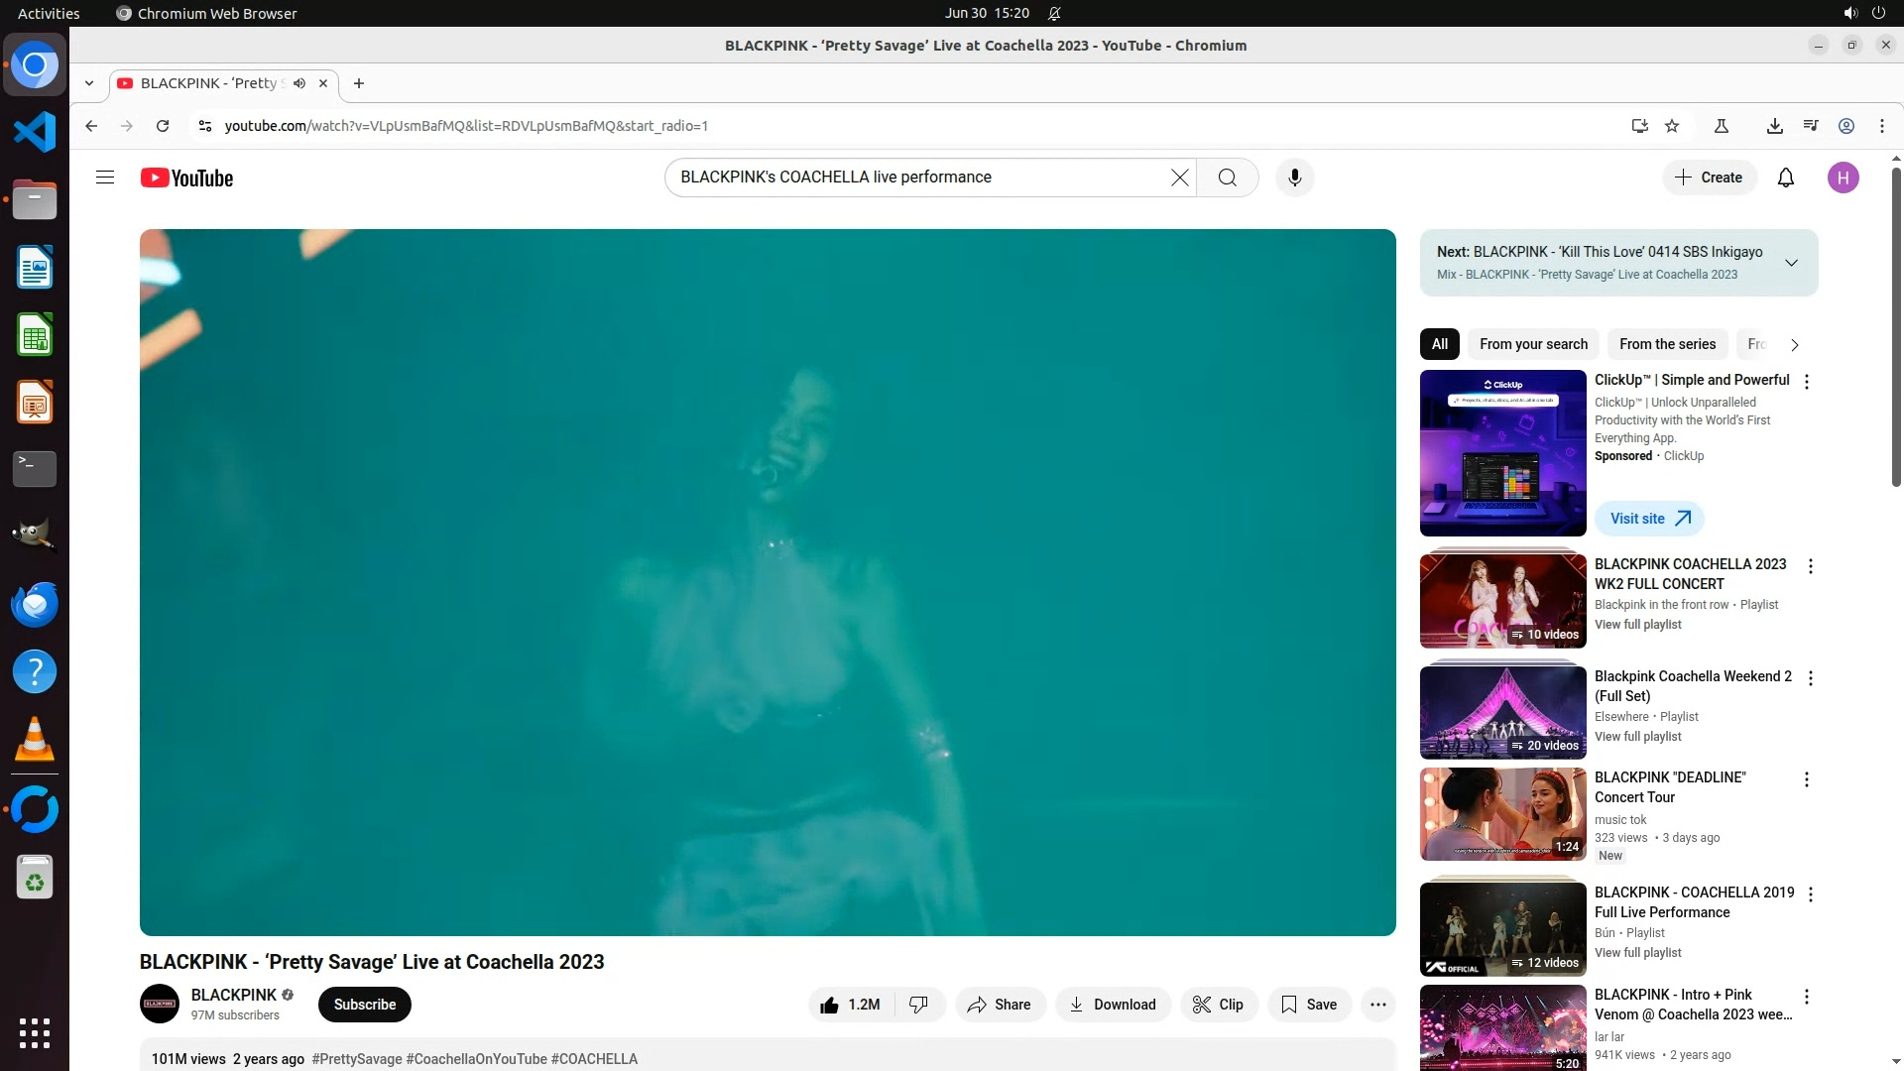
Task: Open the tab search dropdown arrow
Action: tap(89, 83)
